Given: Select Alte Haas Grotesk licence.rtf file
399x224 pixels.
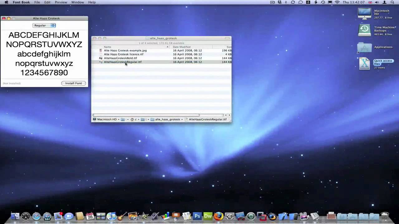Looking at the screenshot, I should click(123, 54).
